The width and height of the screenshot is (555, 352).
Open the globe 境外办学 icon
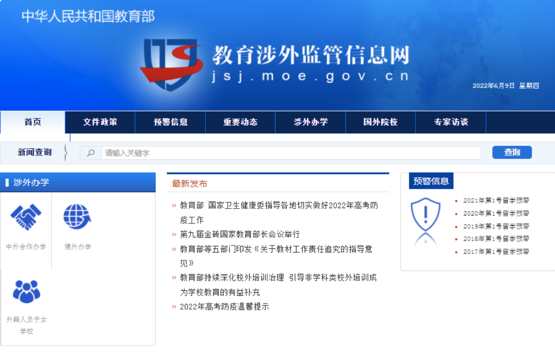tap(77, 217)
